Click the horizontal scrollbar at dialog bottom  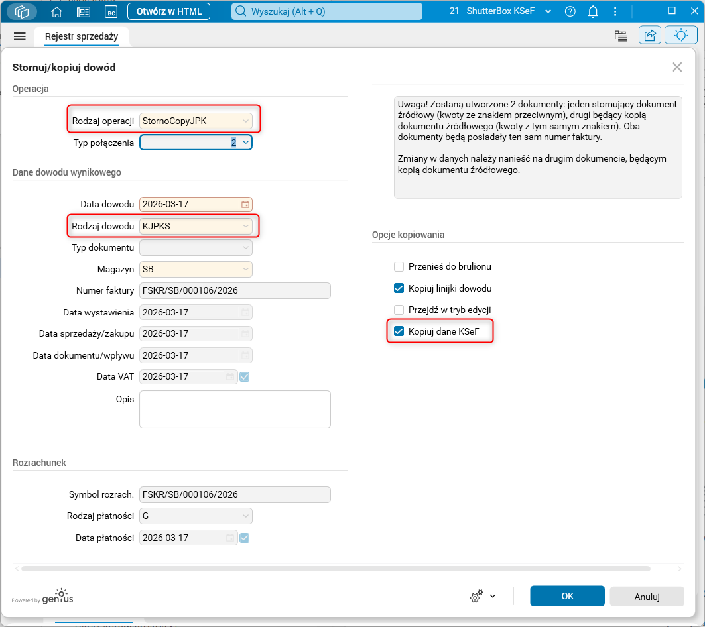pos(336,569)
